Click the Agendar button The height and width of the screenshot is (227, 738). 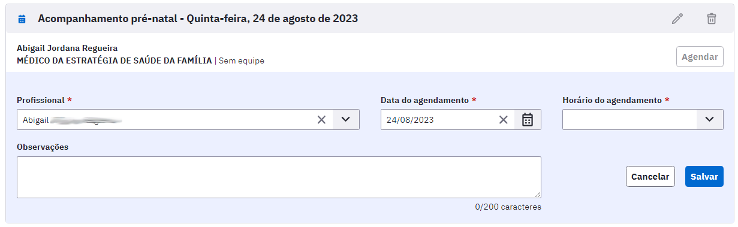(x=700, y=57)
